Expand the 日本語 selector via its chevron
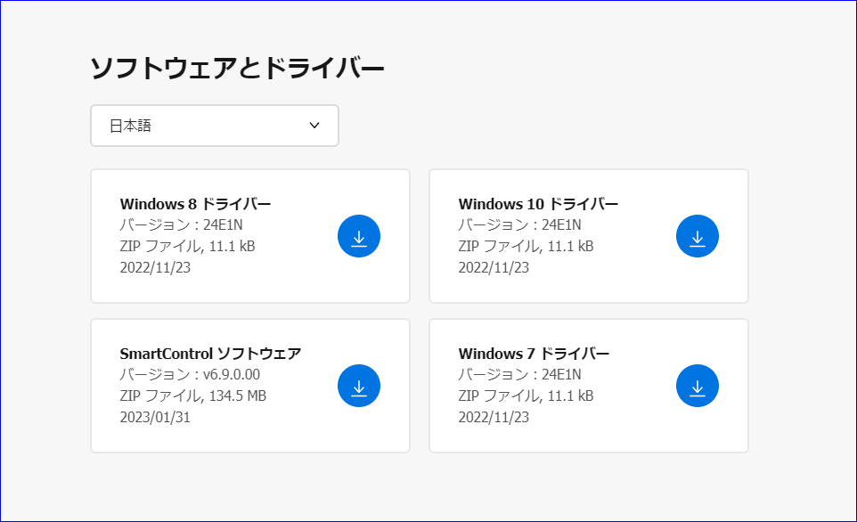 pos(314,126)
